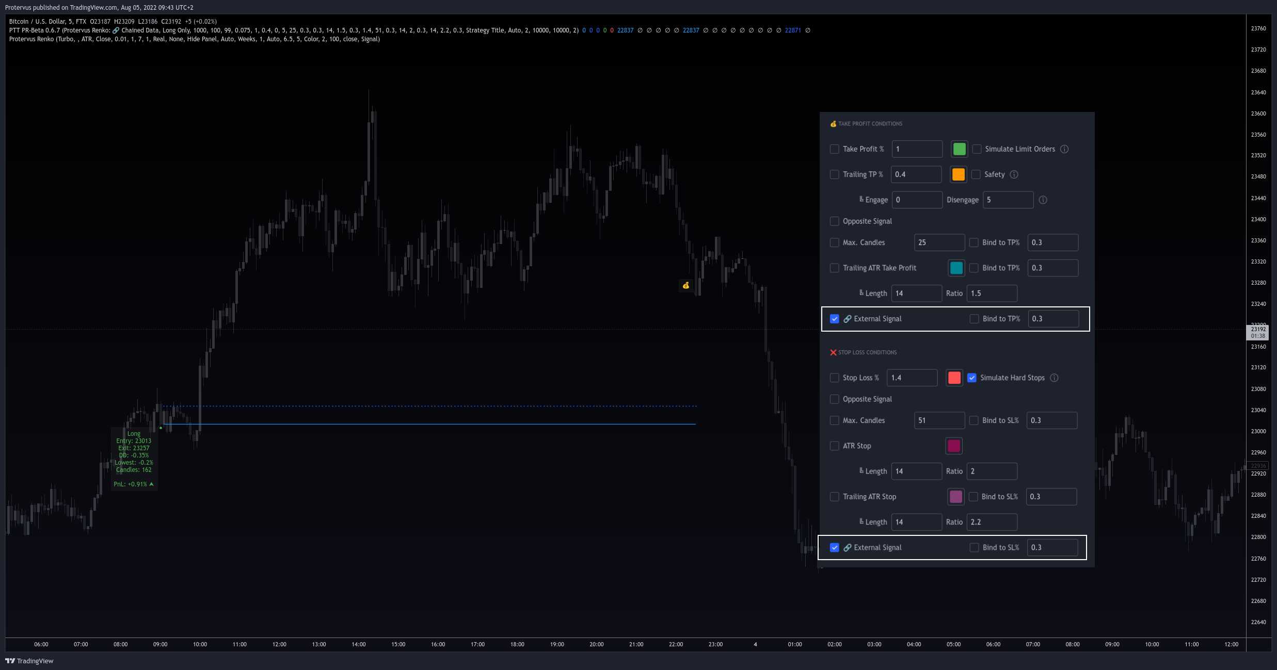This screenshot has height=670, width=1277.
Task: Tick Bind to TP% in the Max. Candles row
Action: (973, 242)
